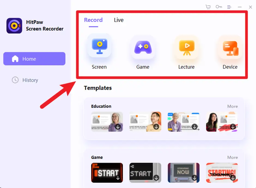Choose the red neon START game template
Screen dimensions: 256x188
click(x=107, y=173)
